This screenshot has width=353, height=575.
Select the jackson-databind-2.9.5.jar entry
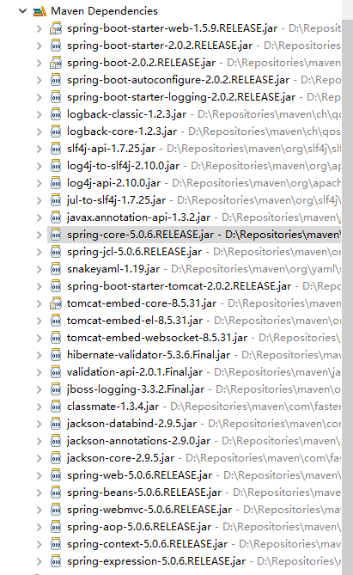point(131,424)
